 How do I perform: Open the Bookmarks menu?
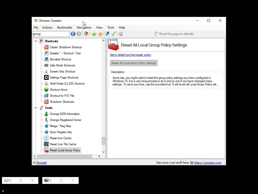click(x=64, y=28)
